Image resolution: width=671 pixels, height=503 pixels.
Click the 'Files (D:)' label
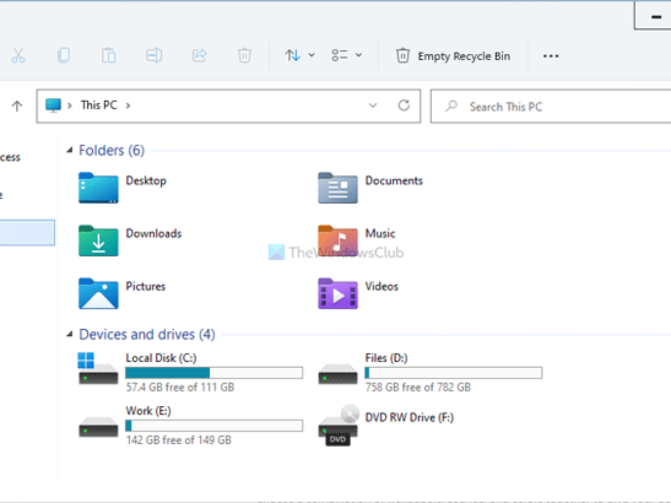coord(387,358)
